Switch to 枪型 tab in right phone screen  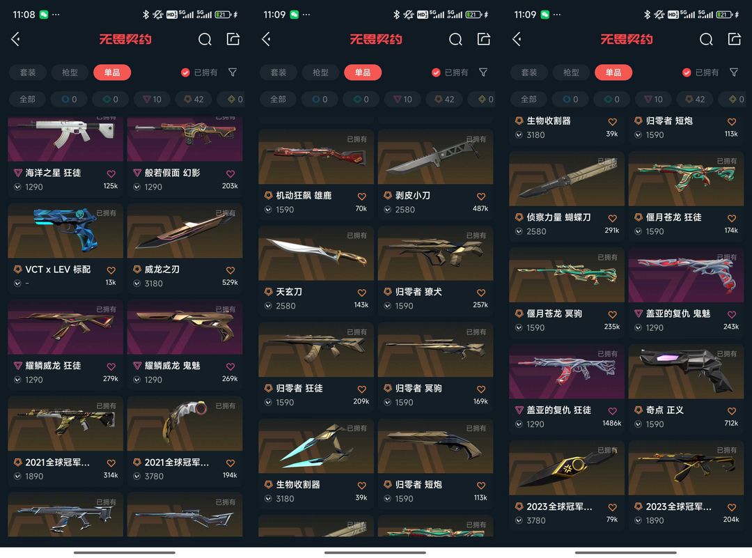point(571,72)
